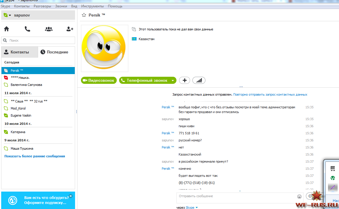The height and width of the screenshot is (209, 339).
Task: Click the add contact icon
Action: [70, 29]
